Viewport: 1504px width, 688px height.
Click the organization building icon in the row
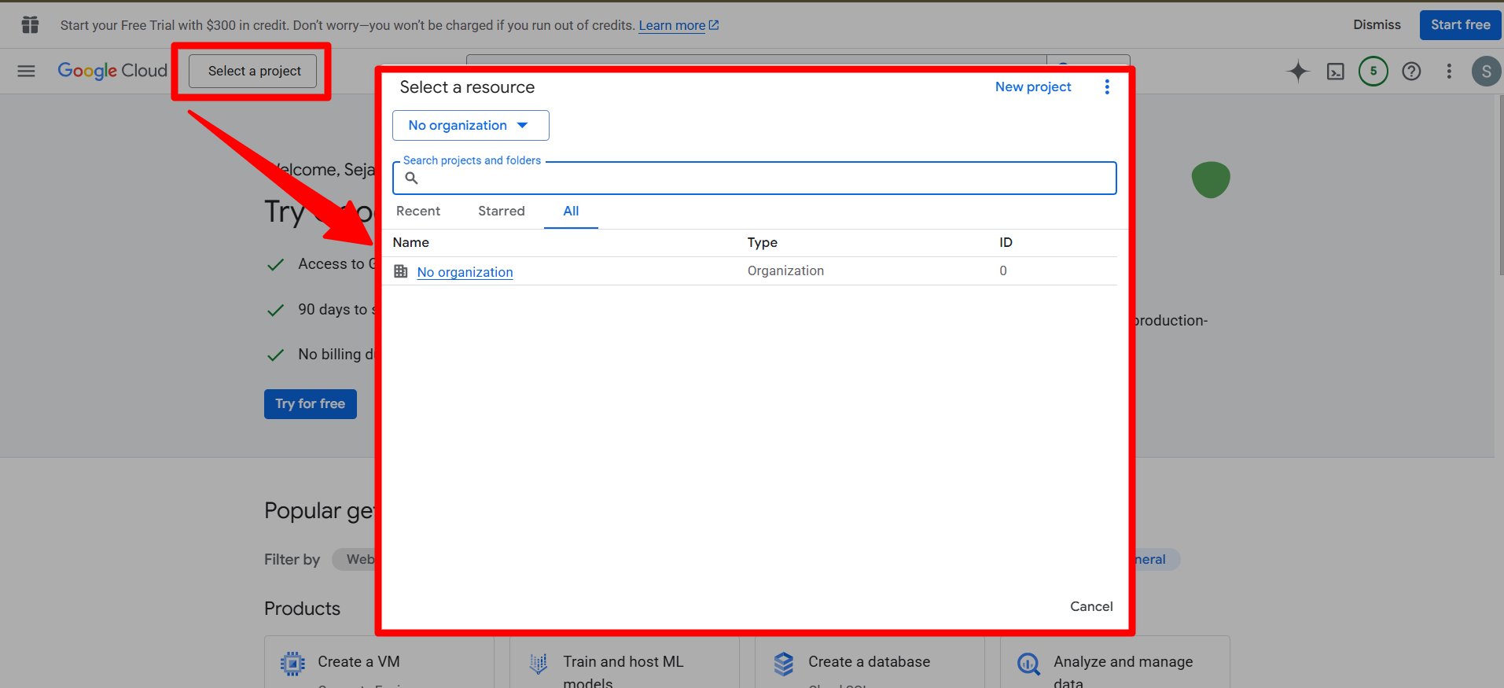pos(401,271)
